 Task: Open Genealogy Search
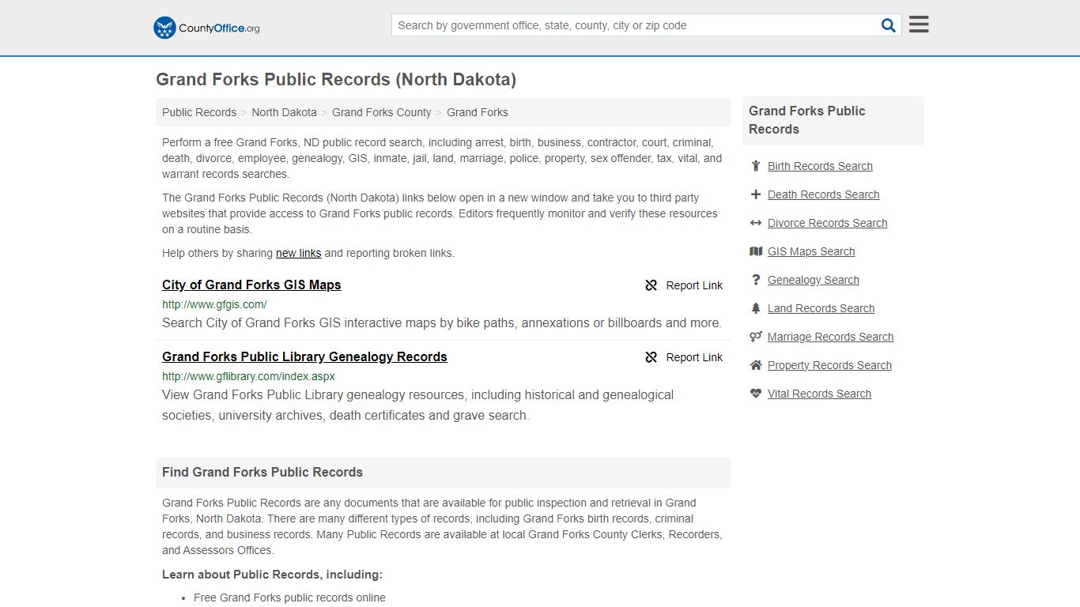[x=813, y=280]
